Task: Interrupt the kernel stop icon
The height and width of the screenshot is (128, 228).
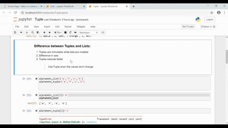Action: coord(66,32)
